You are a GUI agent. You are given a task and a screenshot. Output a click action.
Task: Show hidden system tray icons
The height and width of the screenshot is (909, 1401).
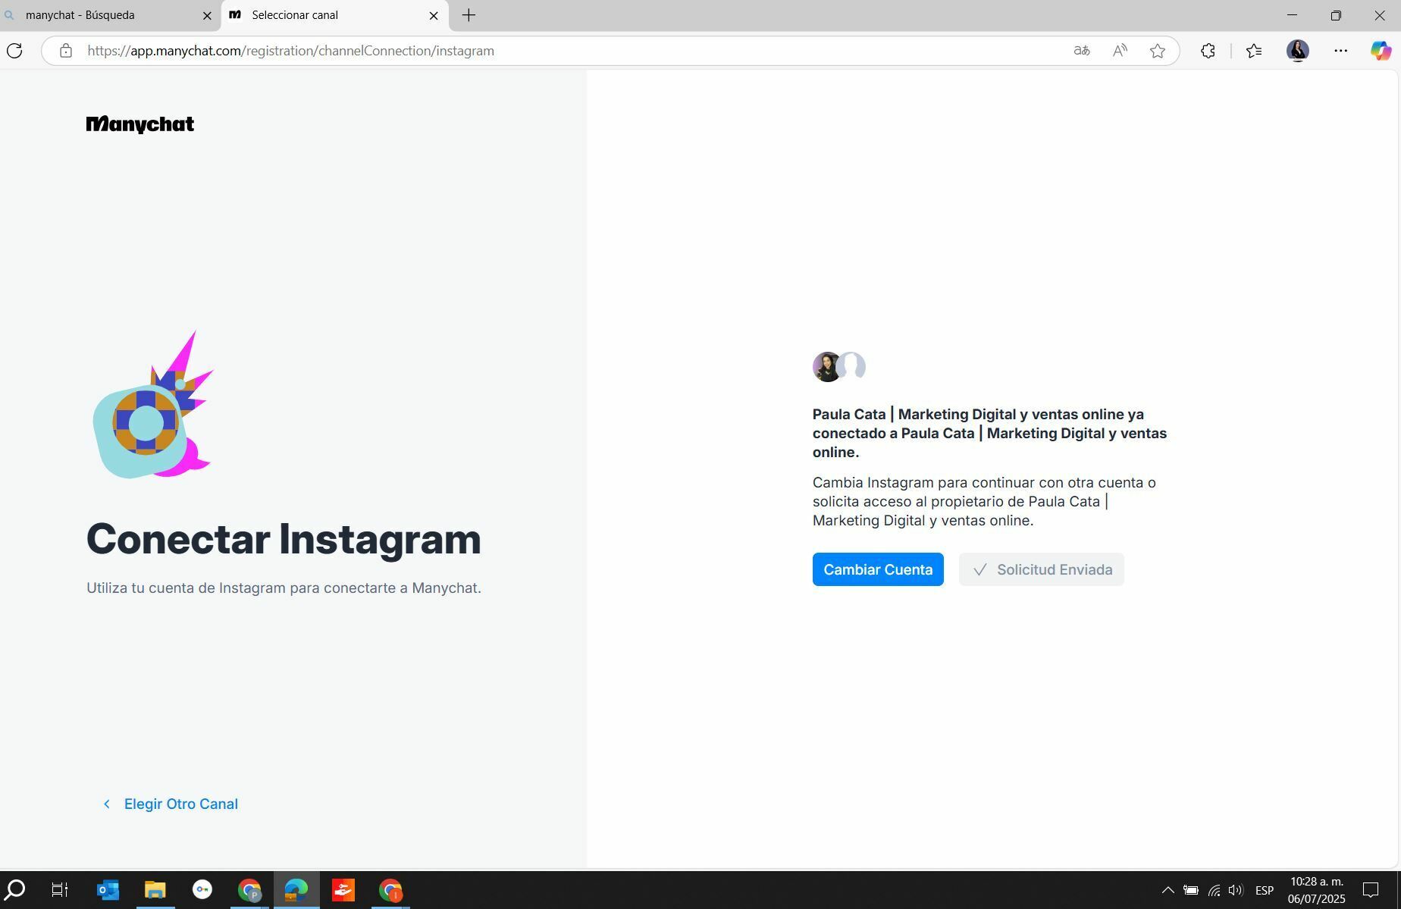(1167, 890)
